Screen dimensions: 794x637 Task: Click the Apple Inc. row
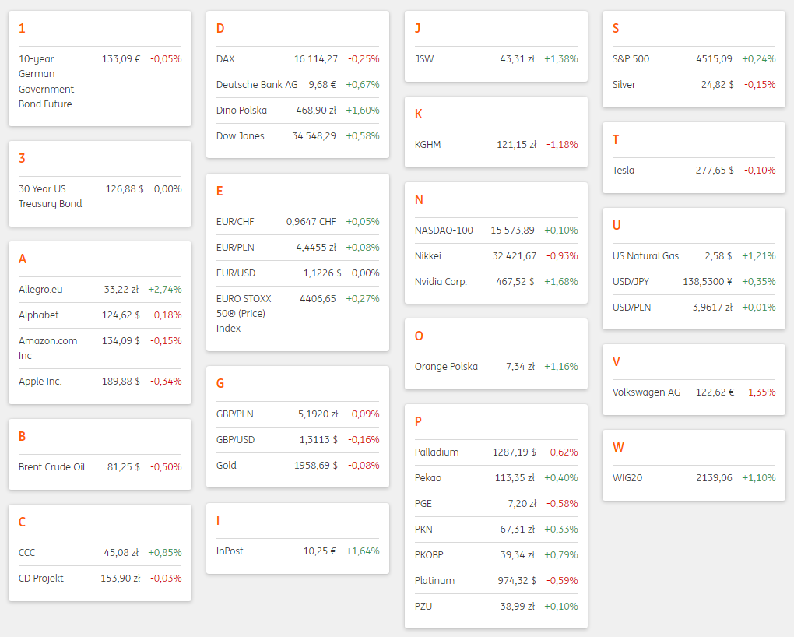(40, 382)
